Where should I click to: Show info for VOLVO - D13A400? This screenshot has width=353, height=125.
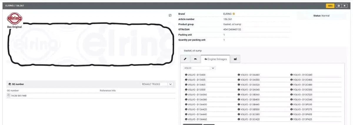(186, 105)
